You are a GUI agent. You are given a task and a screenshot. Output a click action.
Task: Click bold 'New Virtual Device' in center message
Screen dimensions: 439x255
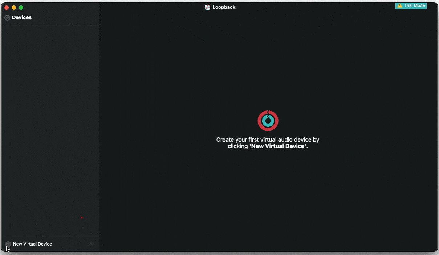(278, 146)
